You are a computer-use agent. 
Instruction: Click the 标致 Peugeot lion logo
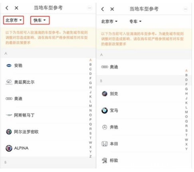(x=105, y=160)
